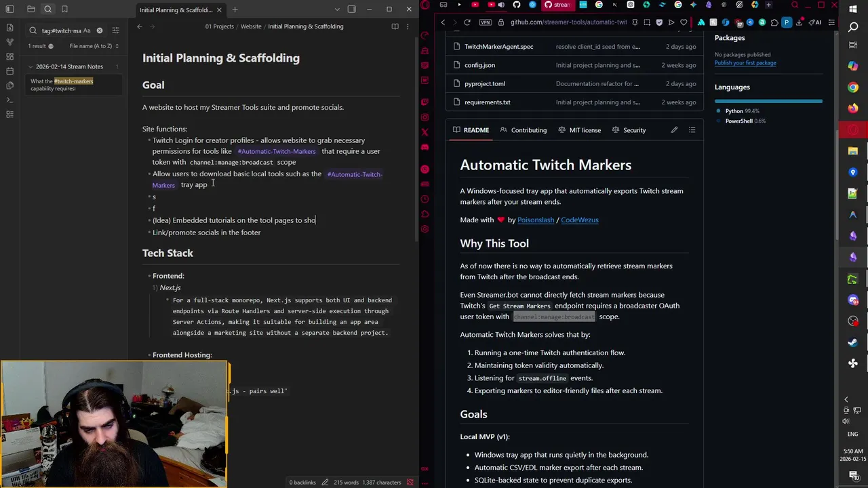Toggle Match case (Aa) in search

(87, 30)
